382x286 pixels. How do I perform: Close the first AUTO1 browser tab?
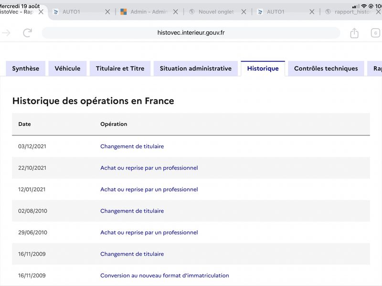coord(107,11)
